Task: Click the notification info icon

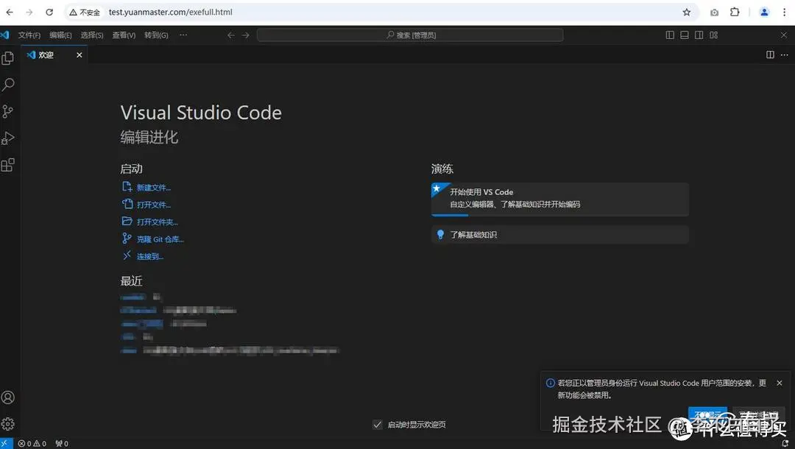Action: tap(550, 383)
